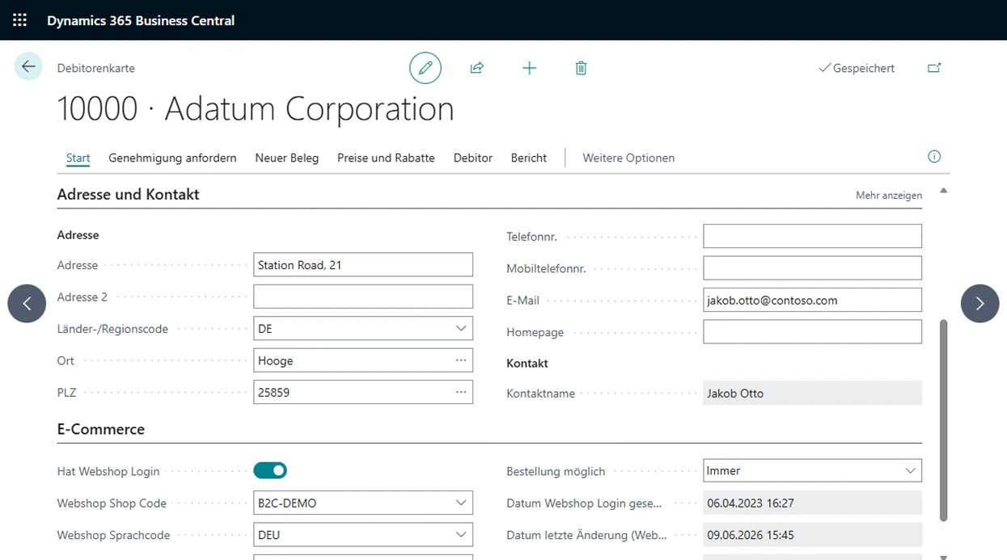Click the Homepage input field
The height and width of the screenshot is (560, 1007).
[812, 332]
